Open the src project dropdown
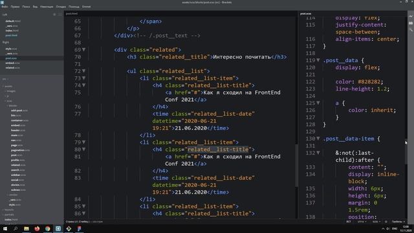Screen dimensions: 414x233 (5, 79)
